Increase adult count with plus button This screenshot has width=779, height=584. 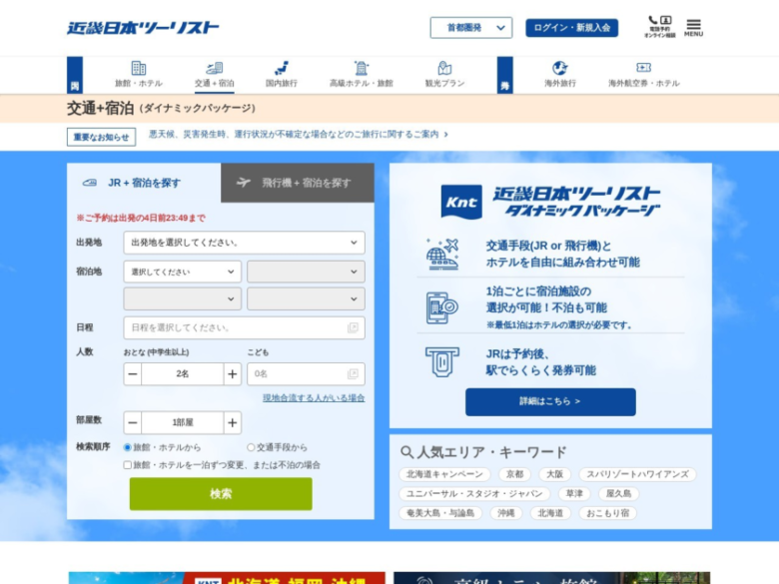(232, 374)
